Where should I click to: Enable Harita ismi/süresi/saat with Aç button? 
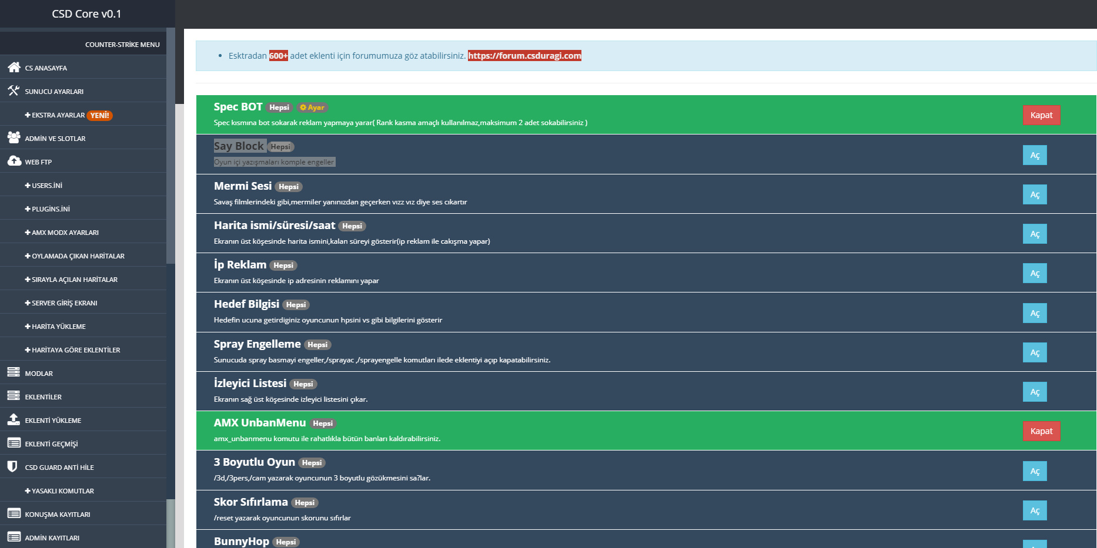point(1035,234)
